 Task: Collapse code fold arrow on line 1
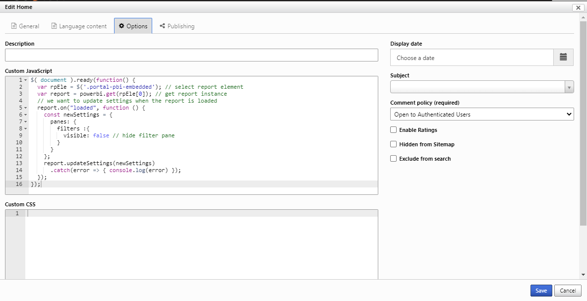[25, 80]
